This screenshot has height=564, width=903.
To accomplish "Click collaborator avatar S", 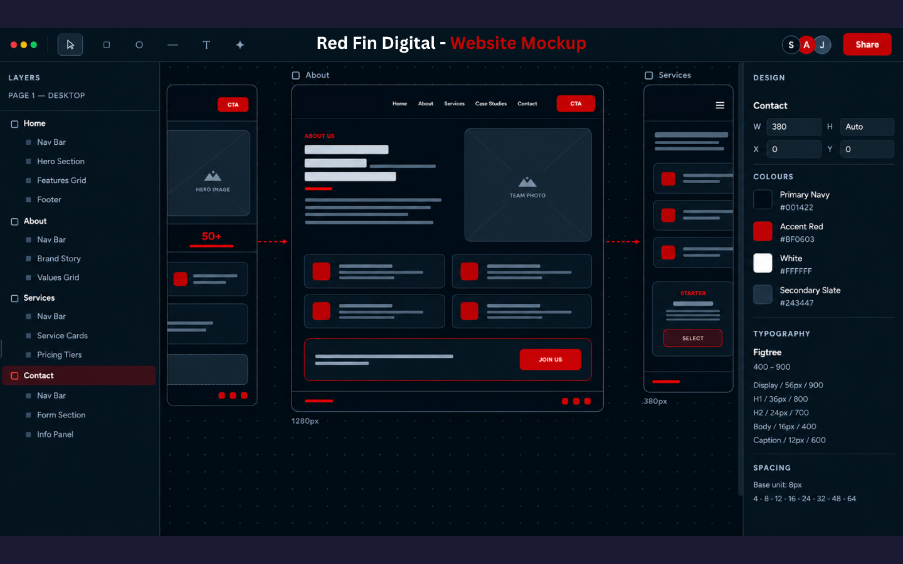I will [x=791, y=44].
